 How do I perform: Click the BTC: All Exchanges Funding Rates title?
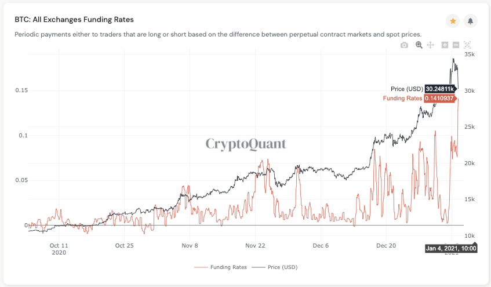74,20
